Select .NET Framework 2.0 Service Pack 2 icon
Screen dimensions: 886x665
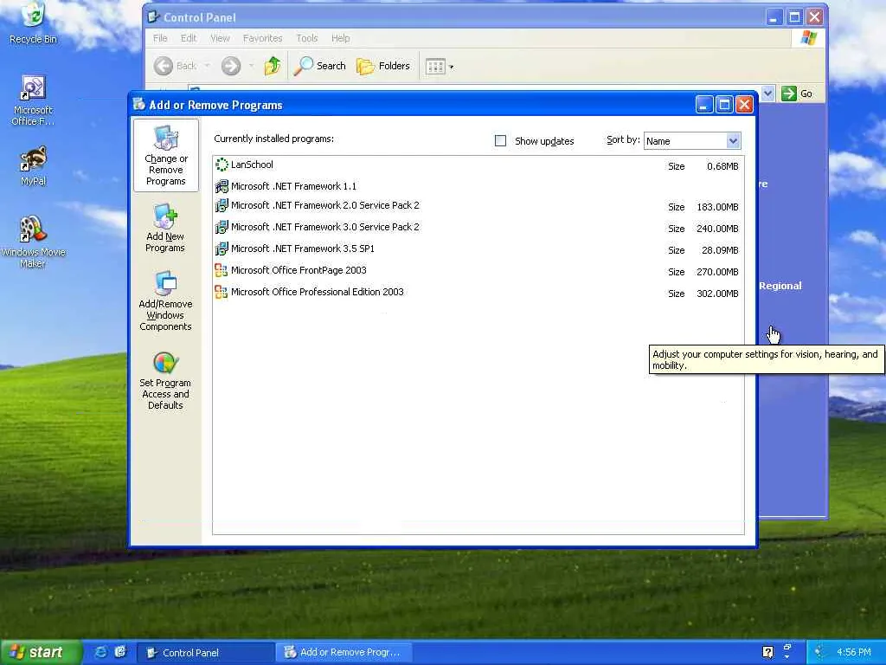(x=221, y=205)
